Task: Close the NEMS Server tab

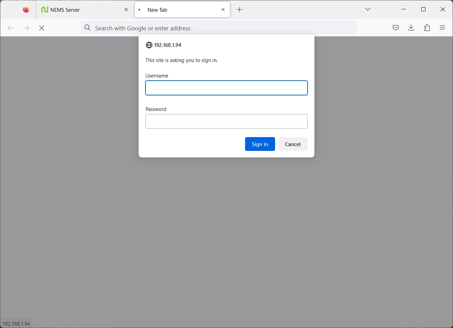Action: [126, 10]
